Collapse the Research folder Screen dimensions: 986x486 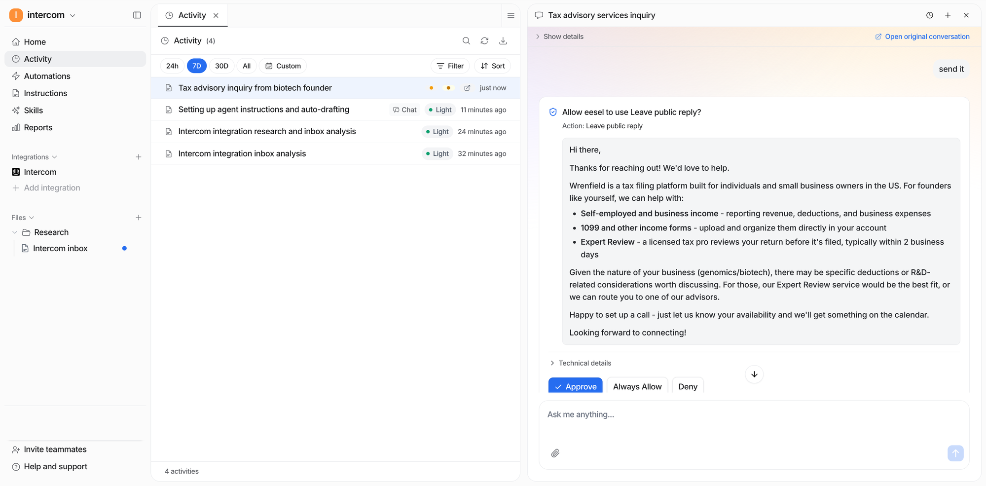pyautogui.click(x=15, y=232)
